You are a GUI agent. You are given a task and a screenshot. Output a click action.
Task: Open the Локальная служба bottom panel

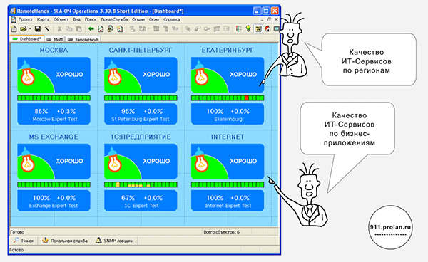[65, 241]
